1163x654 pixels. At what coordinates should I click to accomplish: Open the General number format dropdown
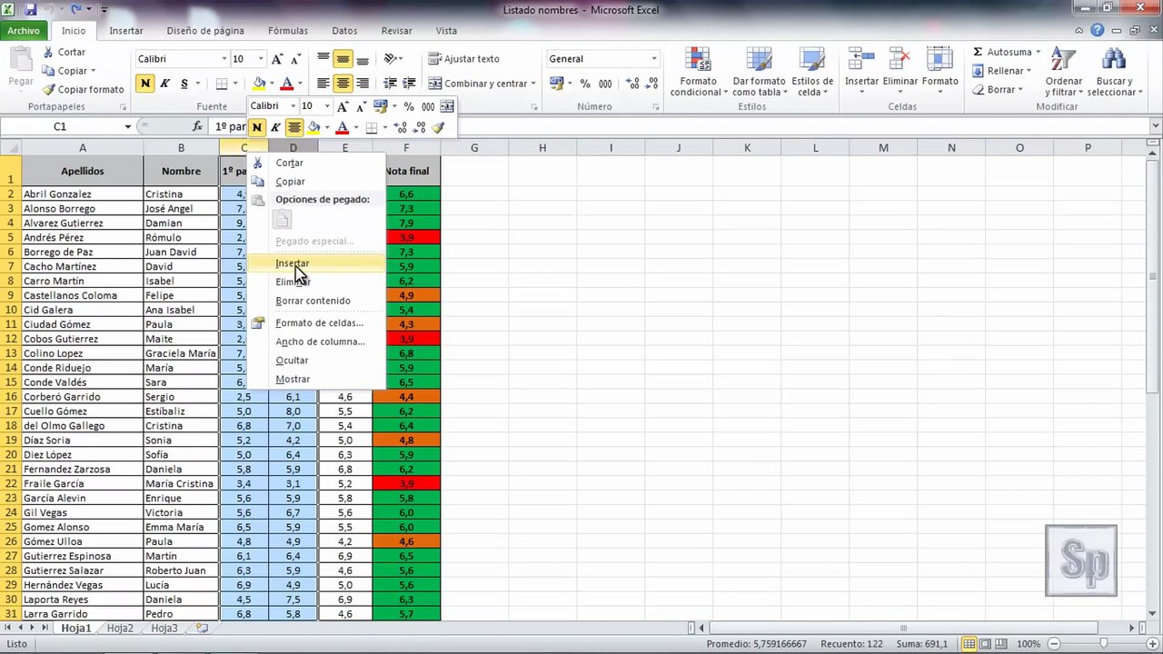pyautogui.click(x=653, y=59)
